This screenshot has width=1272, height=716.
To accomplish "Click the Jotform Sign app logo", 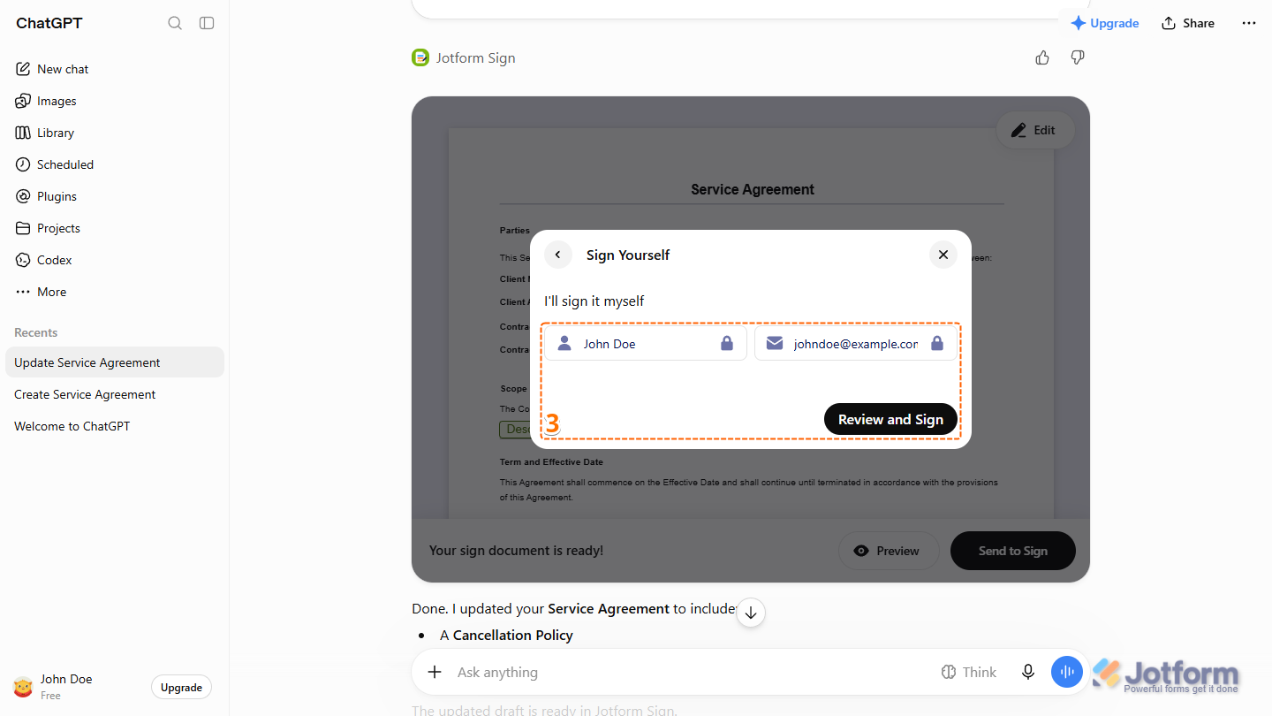I will [420, 57].
